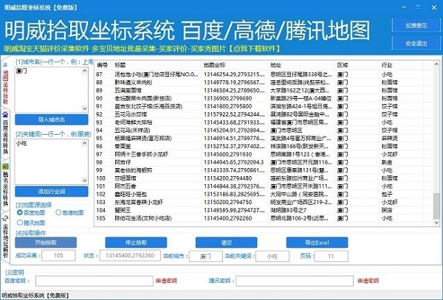Select row 101 阿杰五香
This screenshot has height=300, width=443.
(264, 186)
